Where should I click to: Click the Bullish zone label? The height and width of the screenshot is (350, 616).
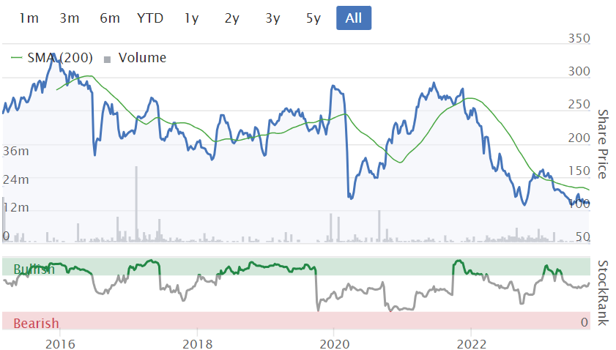[34, 269]
